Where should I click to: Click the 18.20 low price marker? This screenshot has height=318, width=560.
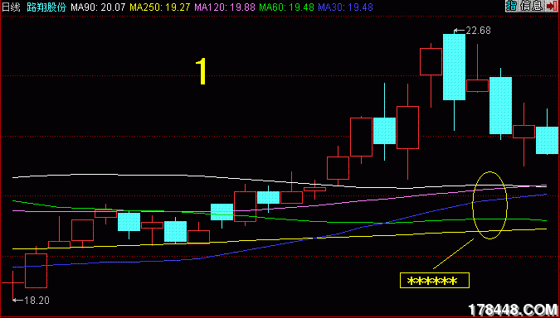click(x=37, y=300)
